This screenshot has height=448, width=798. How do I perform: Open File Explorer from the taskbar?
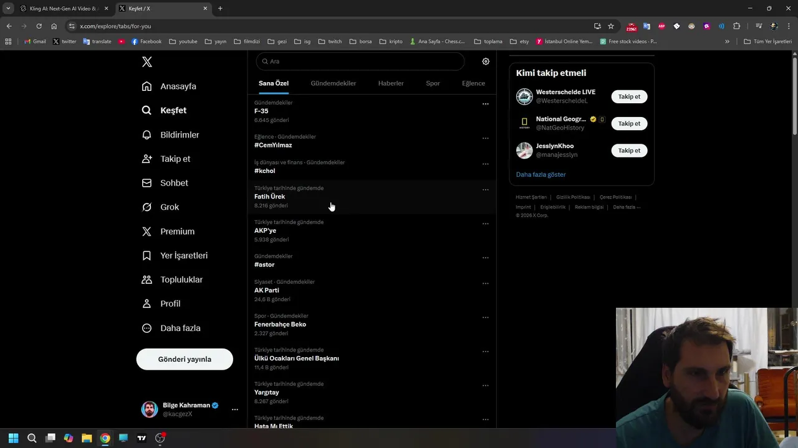coord(87,438)
